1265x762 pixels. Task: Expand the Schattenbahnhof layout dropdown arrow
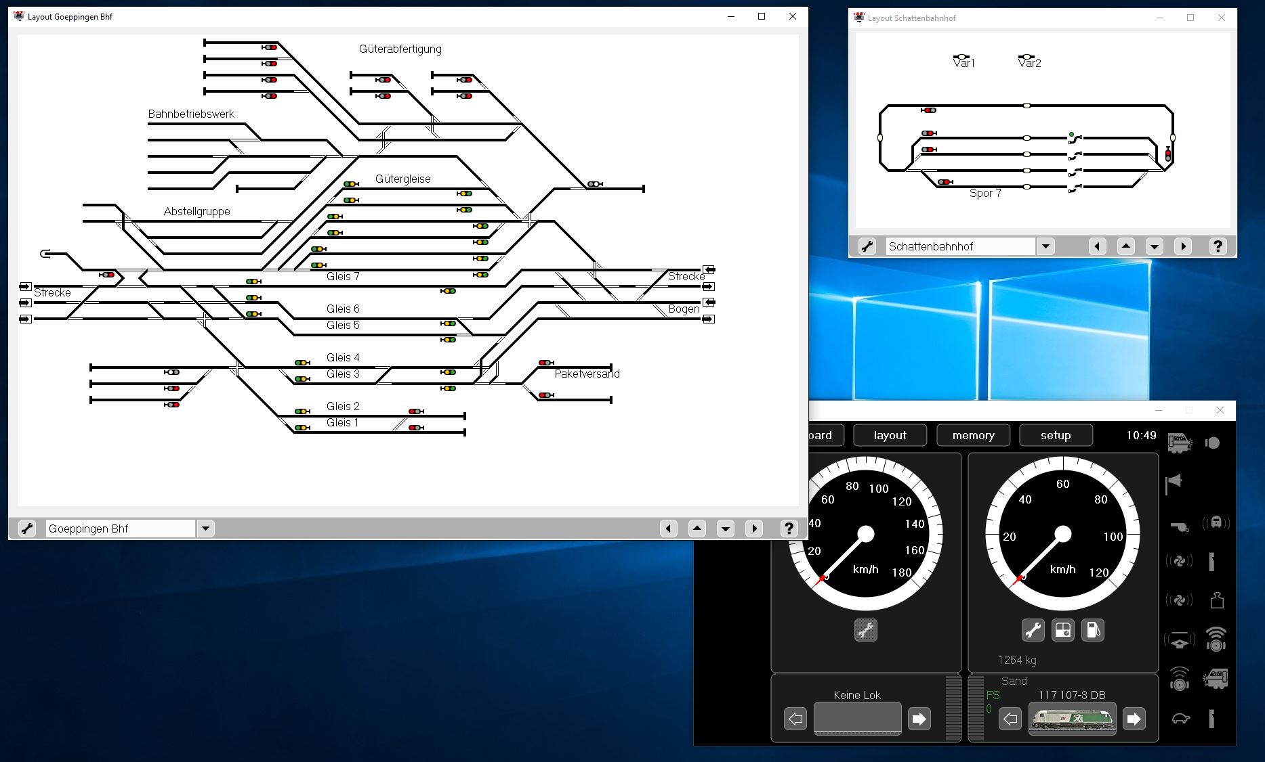(1046, 246)
